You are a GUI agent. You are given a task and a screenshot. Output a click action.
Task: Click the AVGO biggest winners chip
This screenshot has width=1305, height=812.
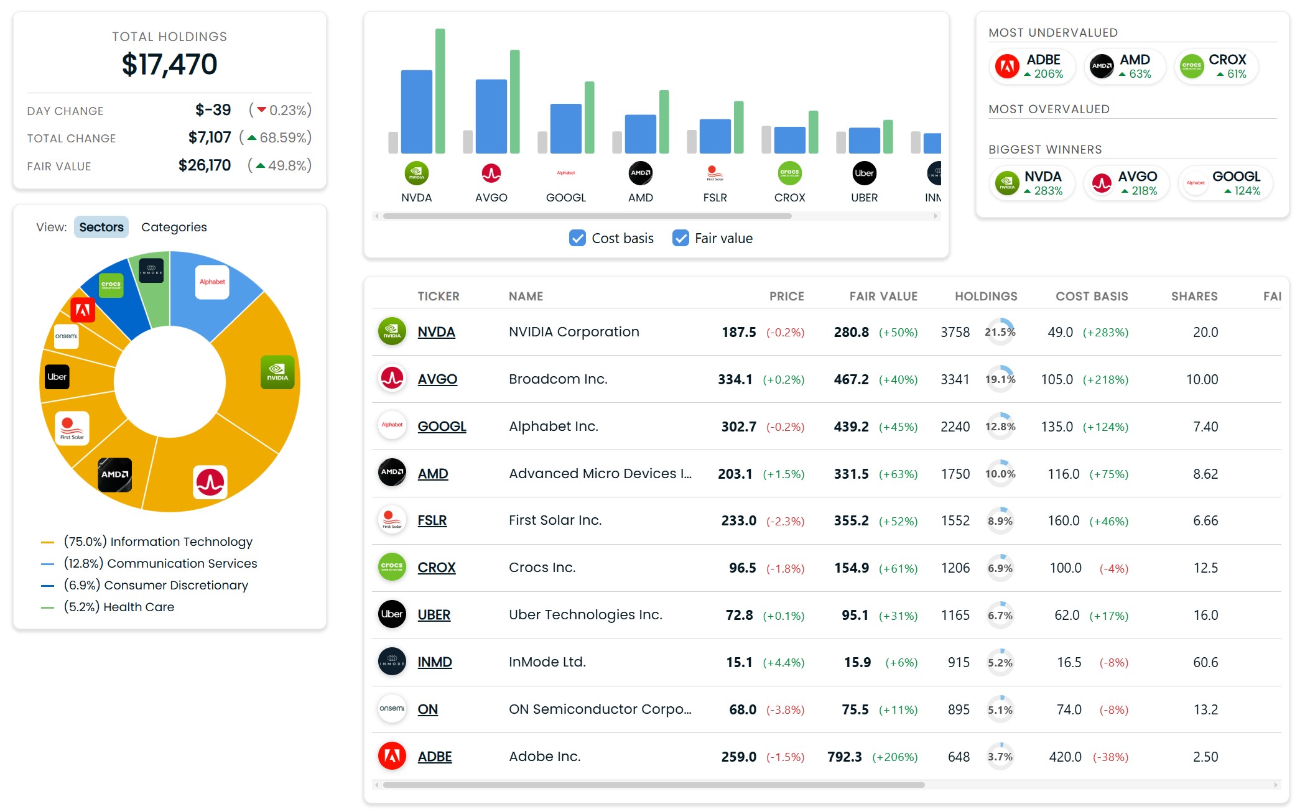1126,183
